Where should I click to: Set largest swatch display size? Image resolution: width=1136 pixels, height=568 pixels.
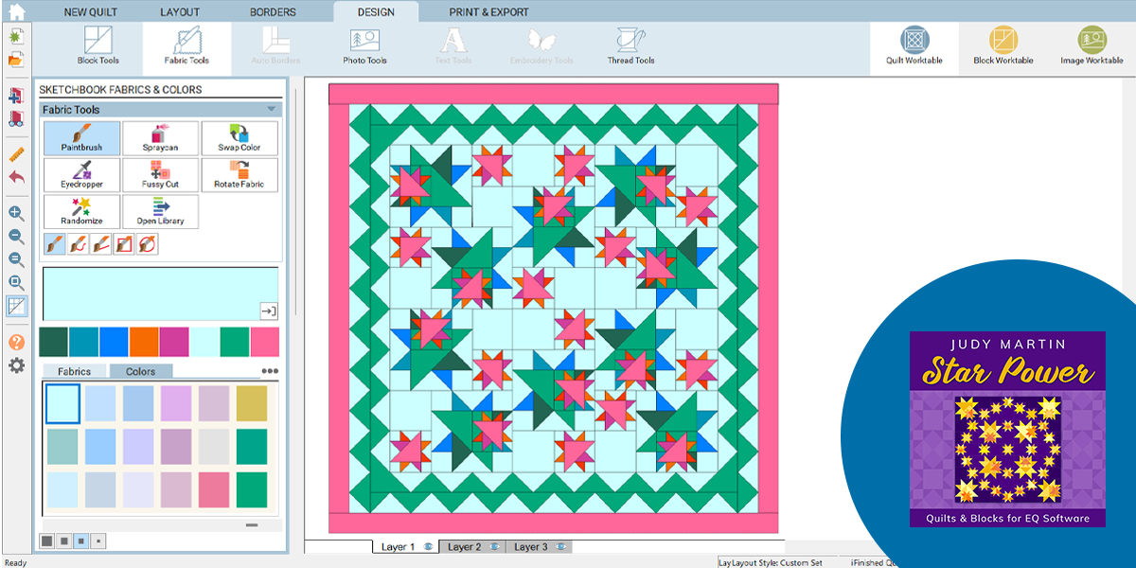click(46, 541)
